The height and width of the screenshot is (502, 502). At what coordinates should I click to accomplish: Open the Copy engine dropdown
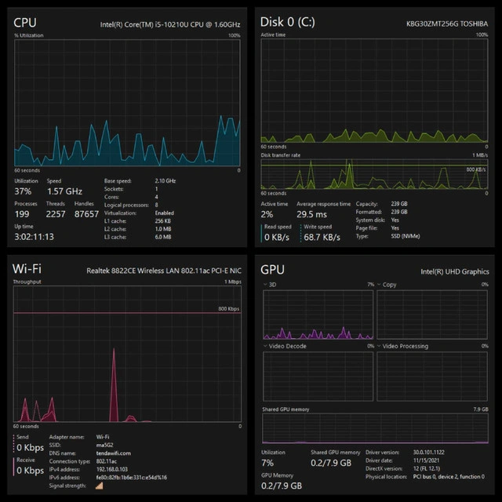pos(378,284)
